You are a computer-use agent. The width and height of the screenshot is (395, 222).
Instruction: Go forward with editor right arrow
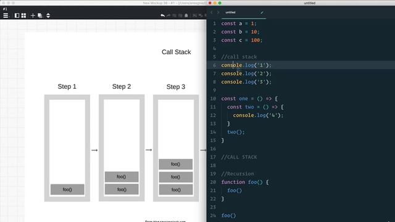pyautogui.click(x=218, y=12)
